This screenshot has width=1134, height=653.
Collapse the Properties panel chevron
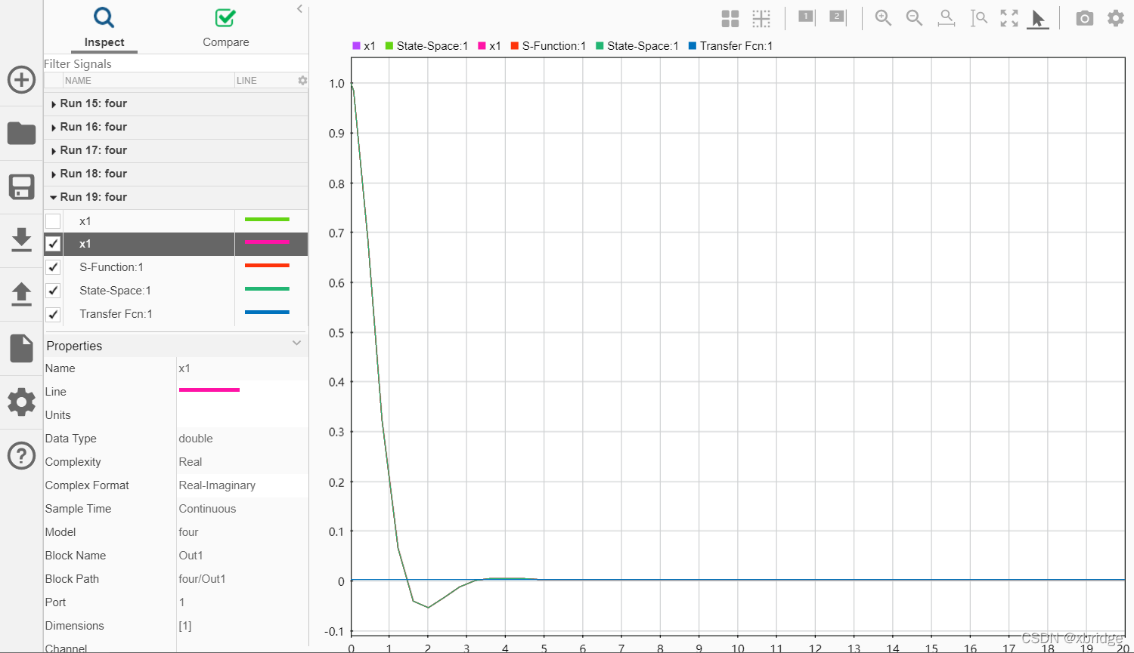click(x=297, y=343)
